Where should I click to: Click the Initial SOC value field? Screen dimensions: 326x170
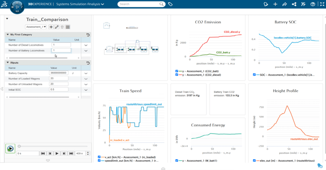(x=59, y=90)
